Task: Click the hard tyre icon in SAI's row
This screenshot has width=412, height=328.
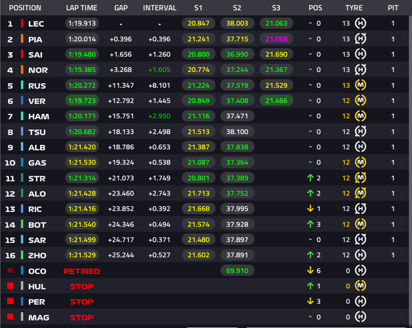Action: point(360,54)
